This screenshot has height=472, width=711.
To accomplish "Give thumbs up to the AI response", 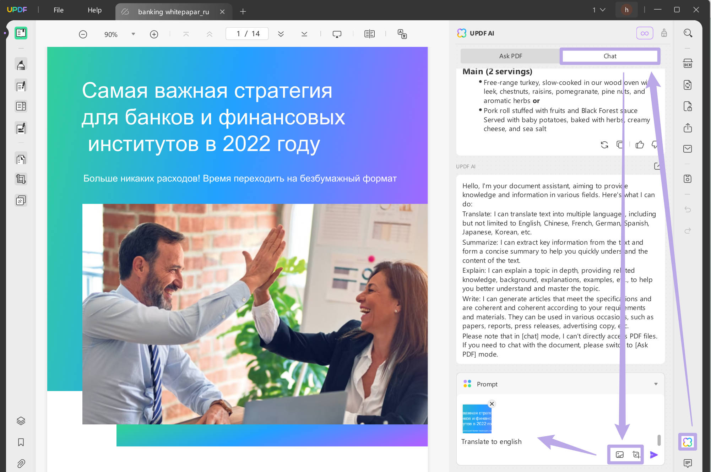I will click(x=639, y=145).
